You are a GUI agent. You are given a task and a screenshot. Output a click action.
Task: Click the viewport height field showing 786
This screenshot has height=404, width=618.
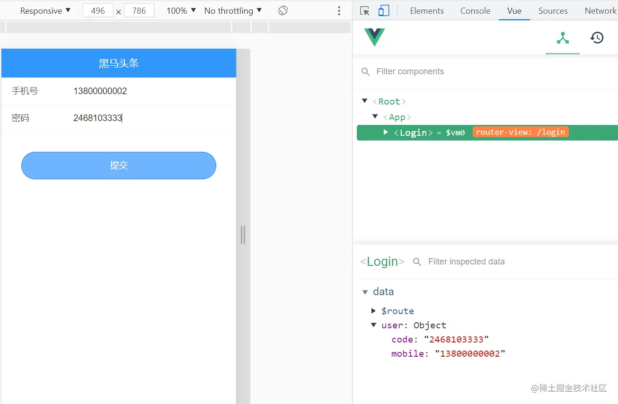(139, 10)
